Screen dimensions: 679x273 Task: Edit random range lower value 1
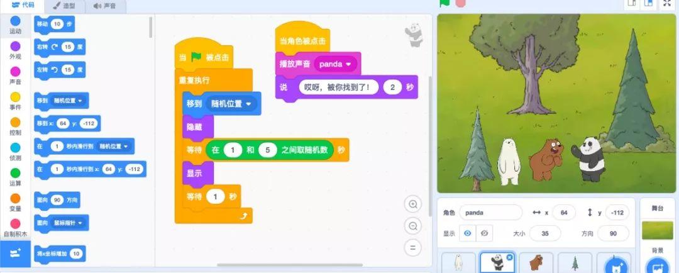233,150
